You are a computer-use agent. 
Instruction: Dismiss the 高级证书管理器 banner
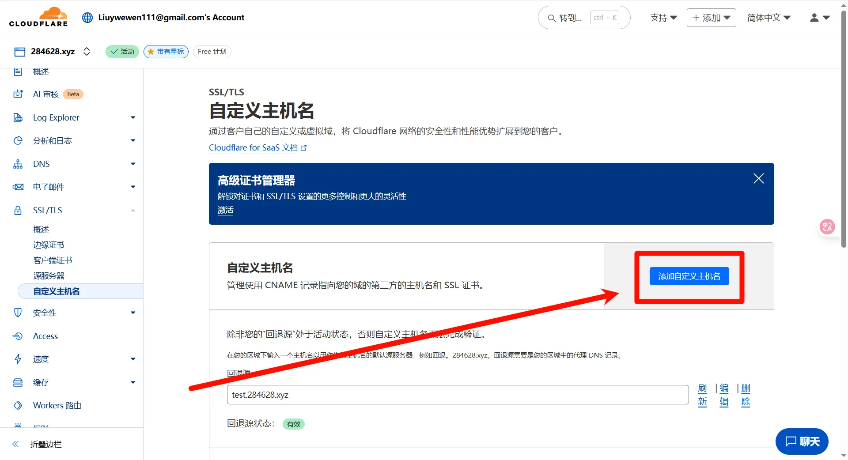pos(758,178)
